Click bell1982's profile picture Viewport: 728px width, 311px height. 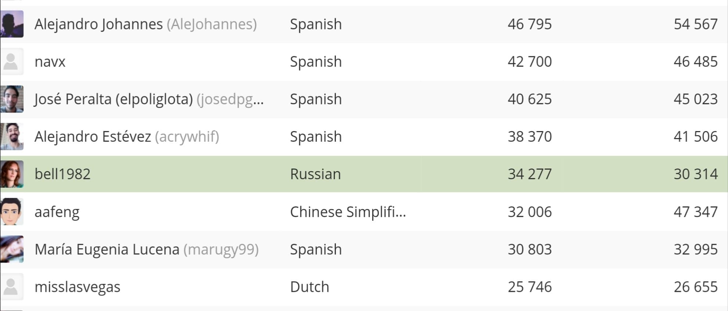pyautogui.click(x=12, y=174)
